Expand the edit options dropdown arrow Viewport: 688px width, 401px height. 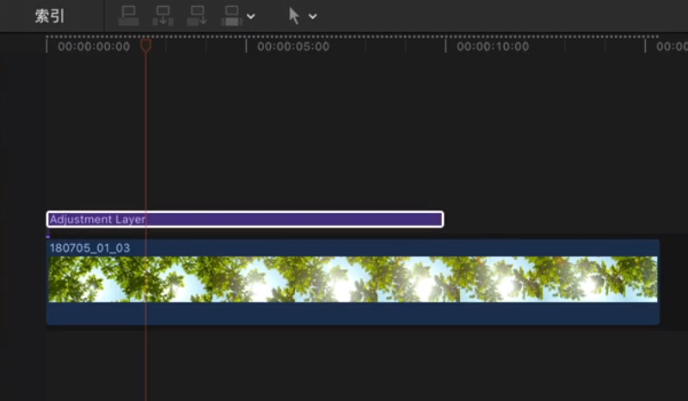pos(250,16)
